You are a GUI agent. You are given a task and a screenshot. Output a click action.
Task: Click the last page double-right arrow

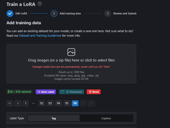(92, 103)
